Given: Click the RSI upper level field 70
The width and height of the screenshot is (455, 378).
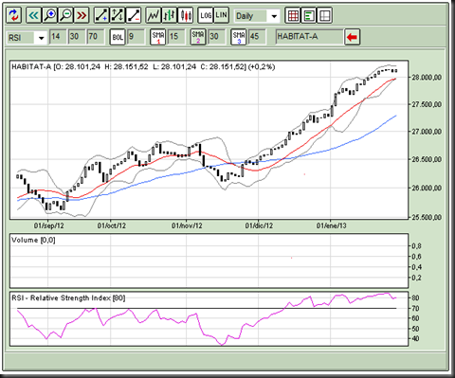Looking at the screenshot, I should point(96,37).
